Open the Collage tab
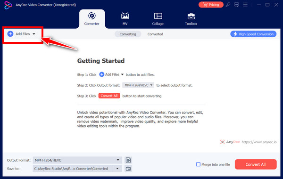The width and height of the screenshot is (283, 179). pos(158,19)
